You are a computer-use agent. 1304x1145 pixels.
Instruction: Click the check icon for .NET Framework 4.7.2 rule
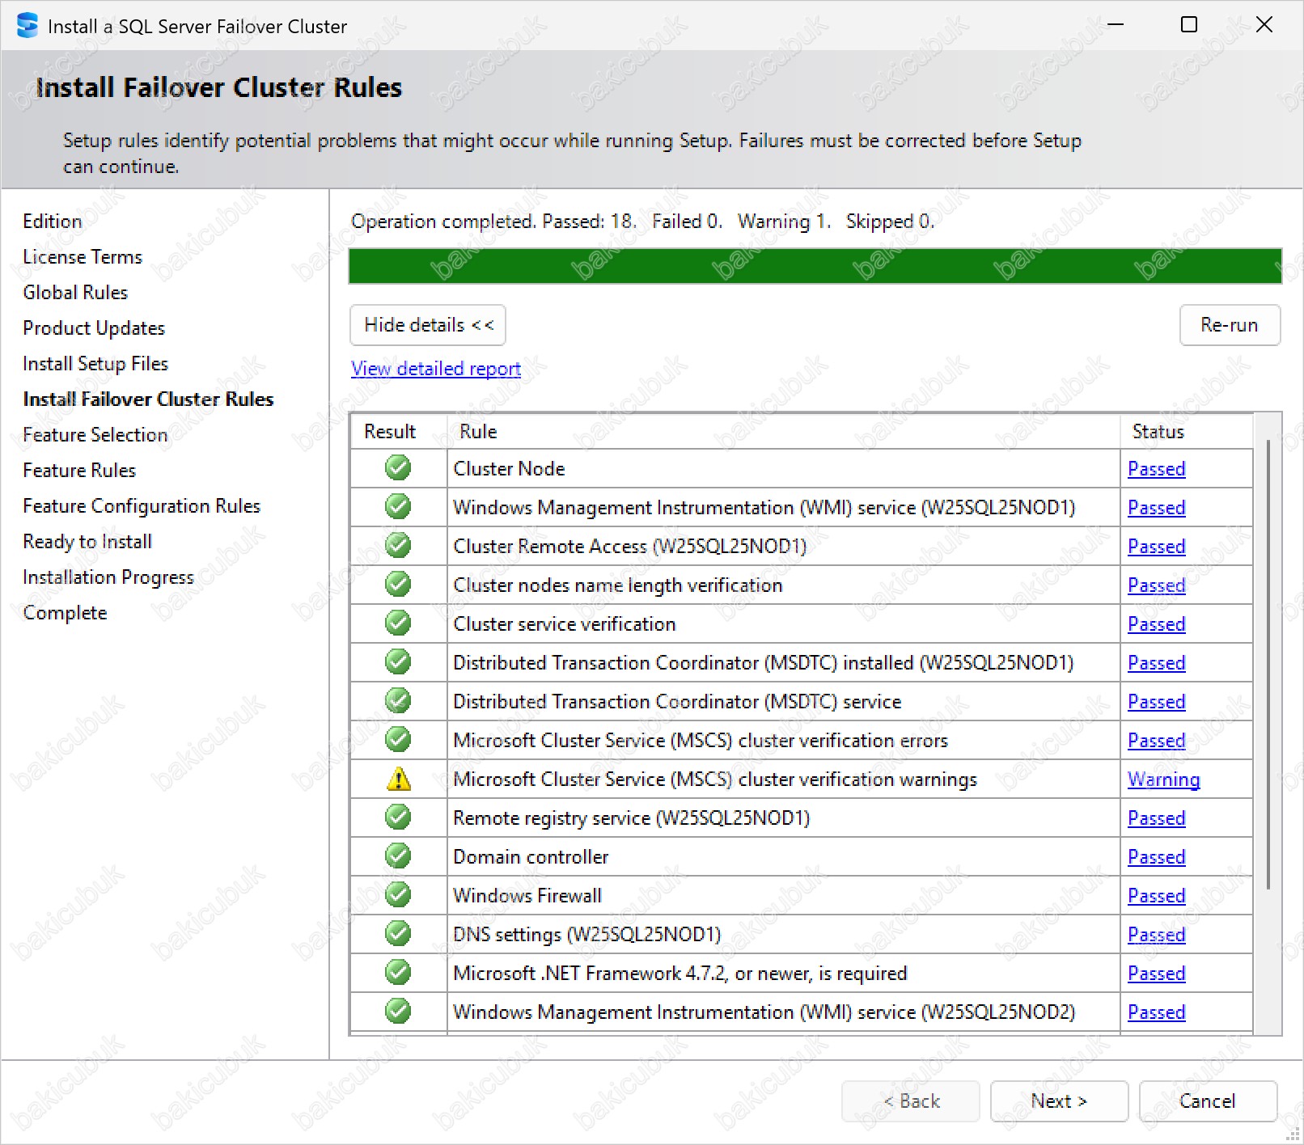pyautogui.click(x=397, y=973)
